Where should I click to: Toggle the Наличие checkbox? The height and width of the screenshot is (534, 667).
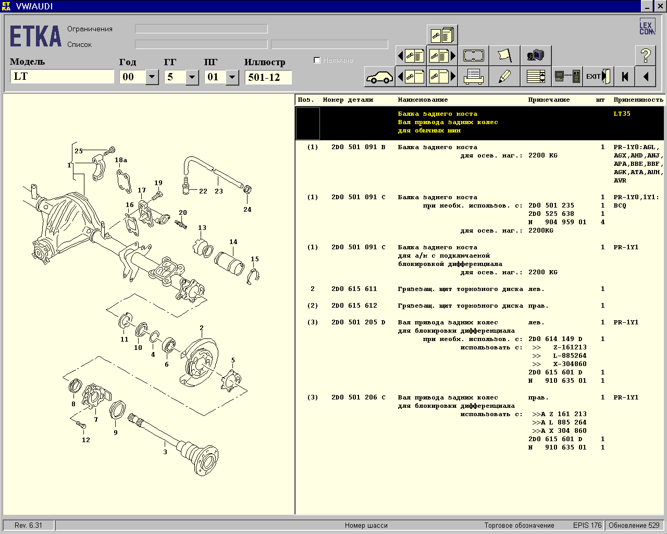coord(317,60)
